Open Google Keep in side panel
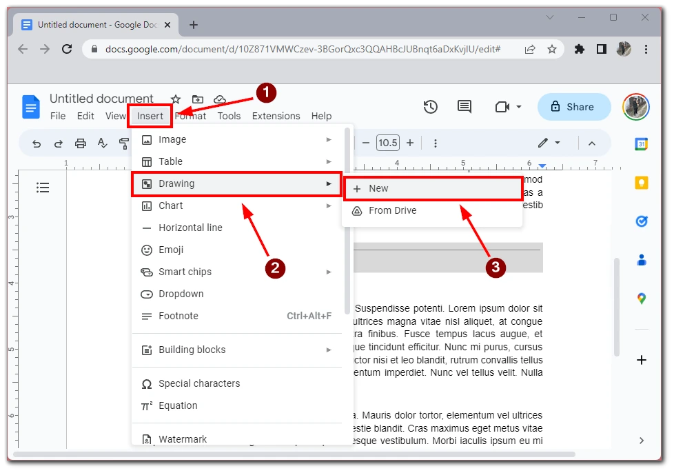The width and height of the screenshot is (674, 473). tap(641, 183)
